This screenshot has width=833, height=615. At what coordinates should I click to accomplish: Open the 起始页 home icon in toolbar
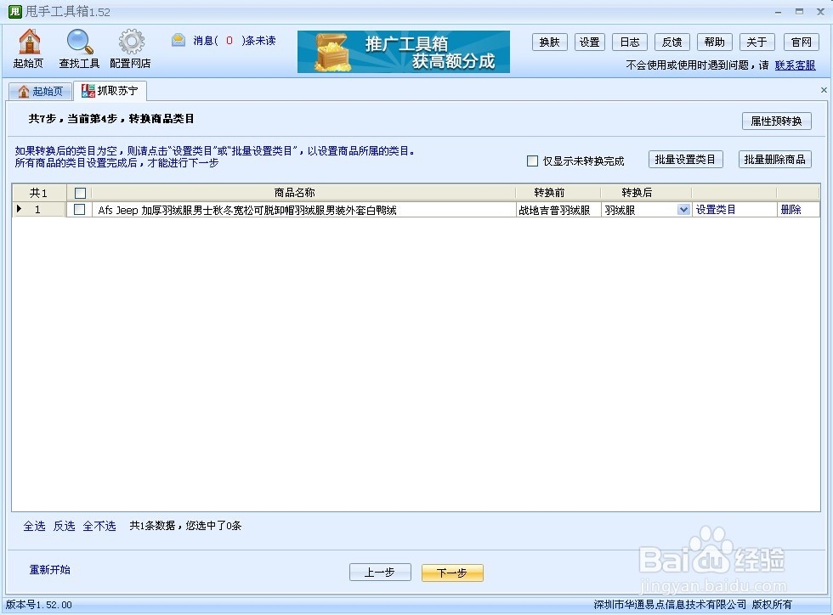tap(28, 48)
